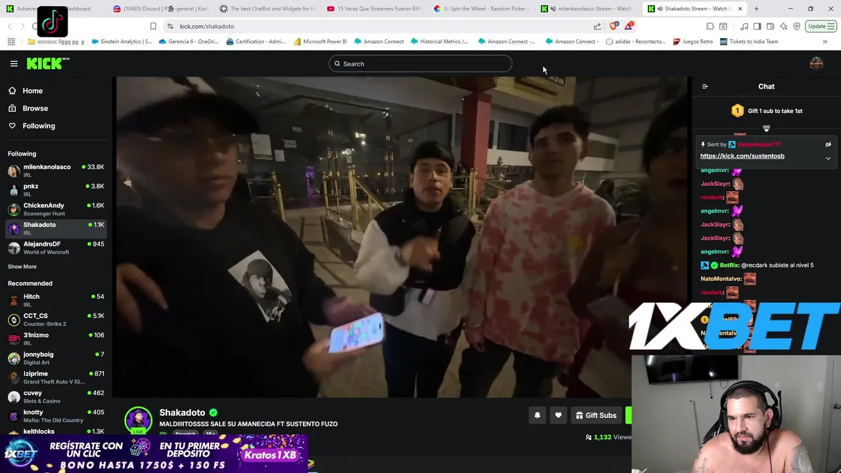The height and width of the screenshot is (473, 841).
Task: Open the Einstein Analytics bookmark
Action: click(122, 41)
